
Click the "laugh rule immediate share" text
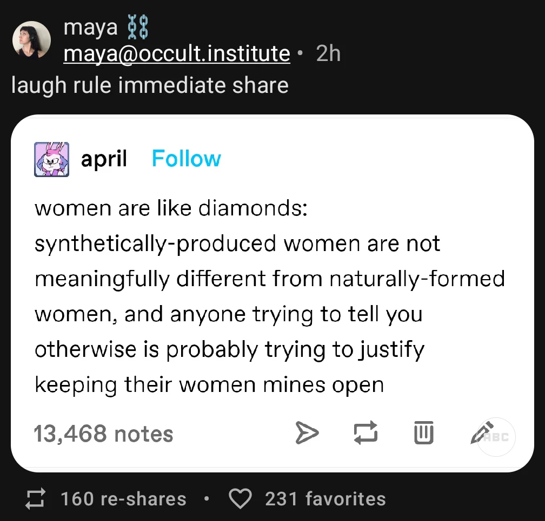(150, 85)
